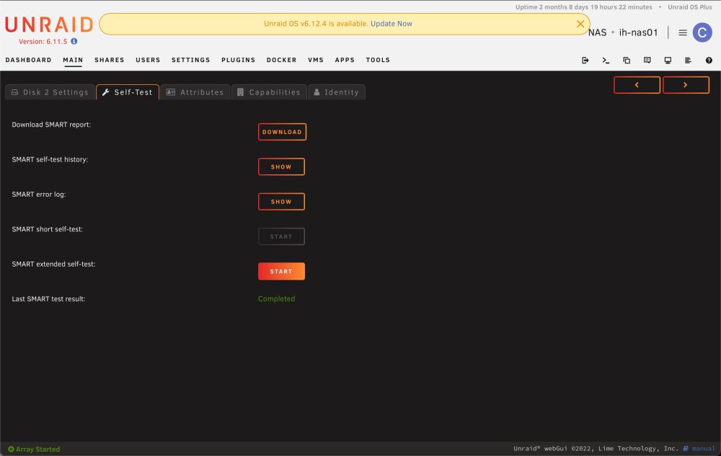Click the version info icon
Screen dimensions: 721x456
(74, 41)
